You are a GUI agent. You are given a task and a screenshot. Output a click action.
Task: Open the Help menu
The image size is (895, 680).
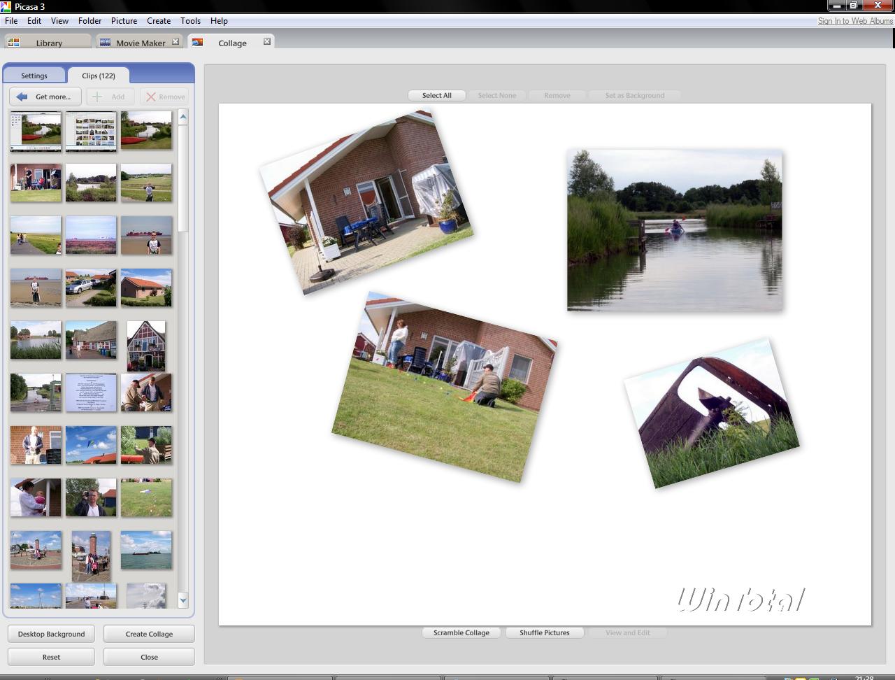219,21
